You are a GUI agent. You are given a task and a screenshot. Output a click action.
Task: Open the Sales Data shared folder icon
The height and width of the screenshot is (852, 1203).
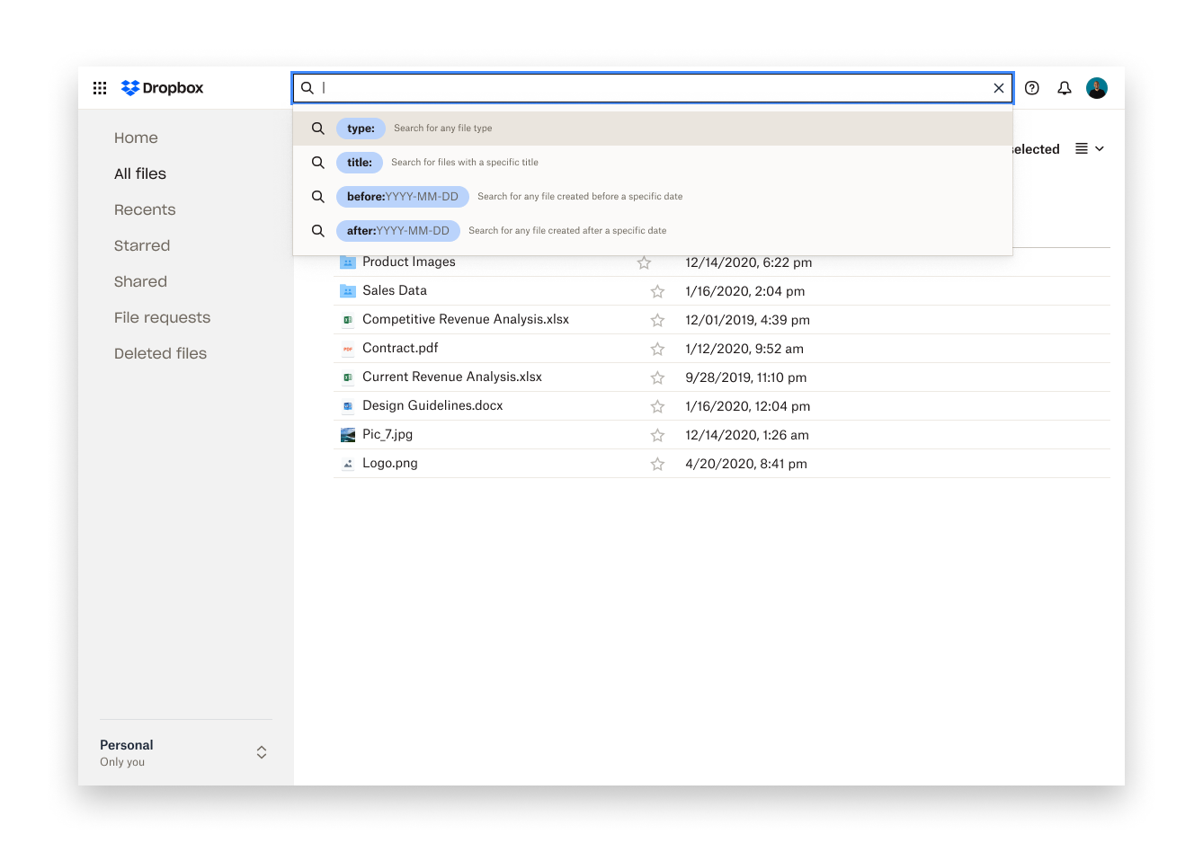coord(348,291)
